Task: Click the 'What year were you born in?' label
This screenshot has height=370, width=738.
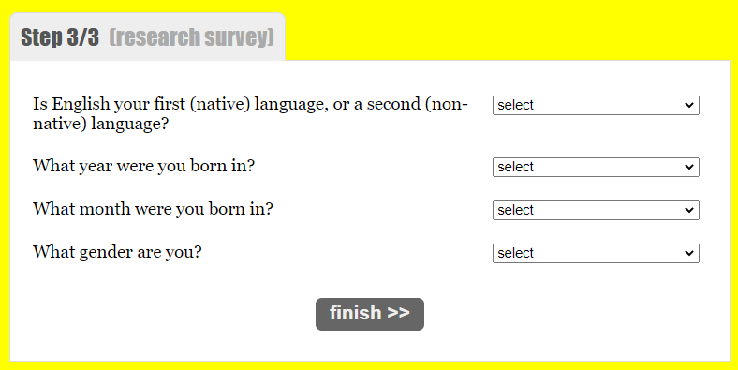Action: click(143, 166)
